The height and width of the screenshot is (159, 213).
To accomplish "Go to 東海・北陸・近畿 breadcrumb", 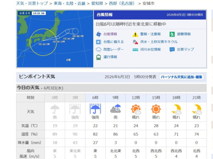I will 69,3.
